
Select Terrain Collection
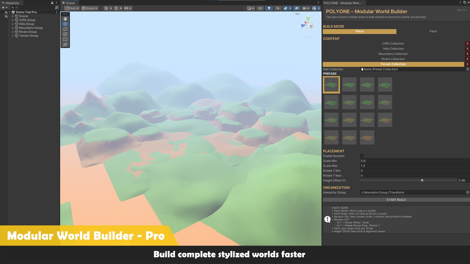(x=393, y=64)
